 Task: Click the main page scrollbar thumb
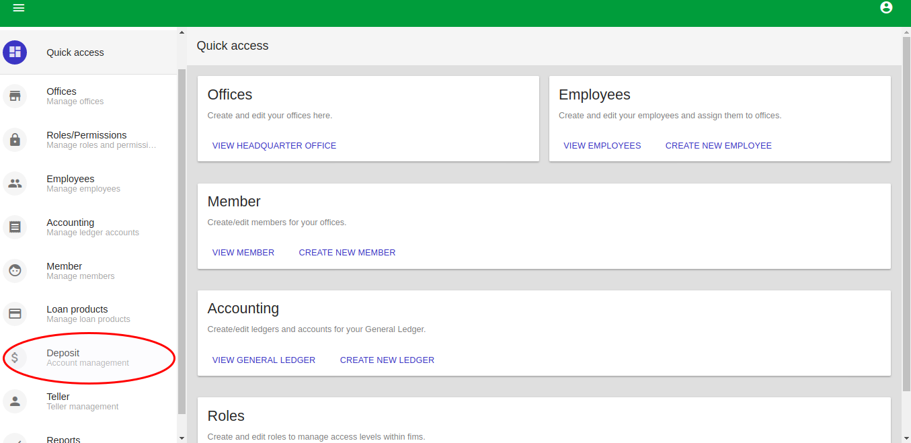point(906,214)
